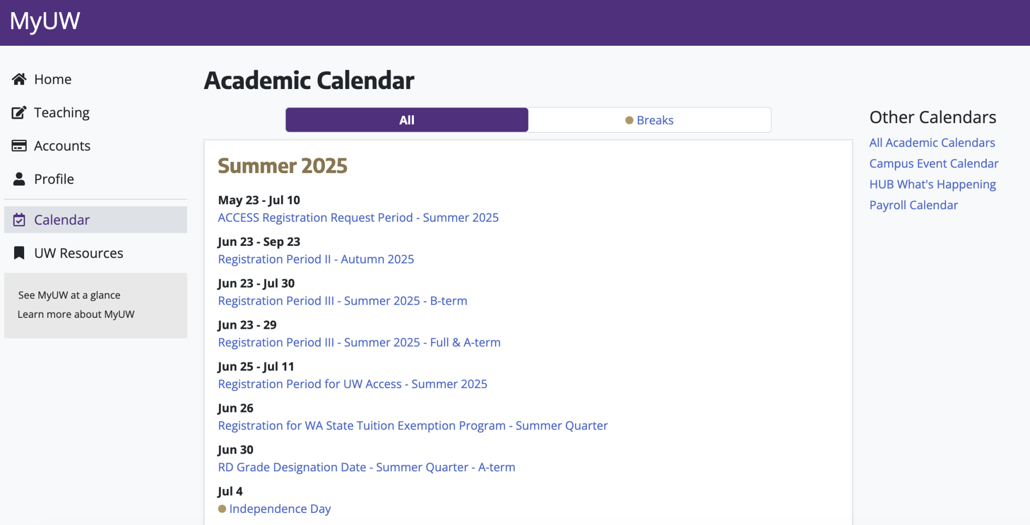The image size is (1030, 525).
Task: Click the MyUW logo in header
Action: tap(45, 21)
